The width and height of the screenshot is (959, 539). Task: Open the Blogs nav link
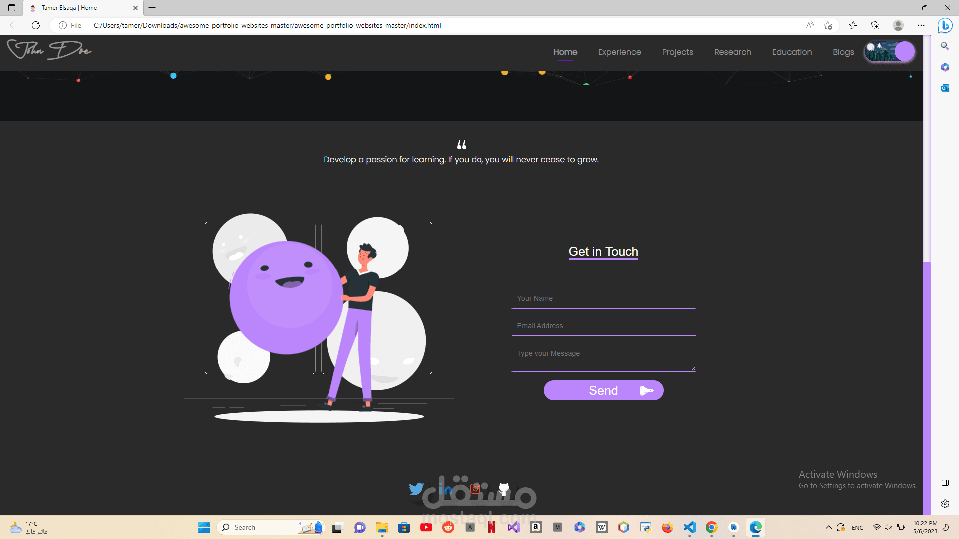click(843, 52)
